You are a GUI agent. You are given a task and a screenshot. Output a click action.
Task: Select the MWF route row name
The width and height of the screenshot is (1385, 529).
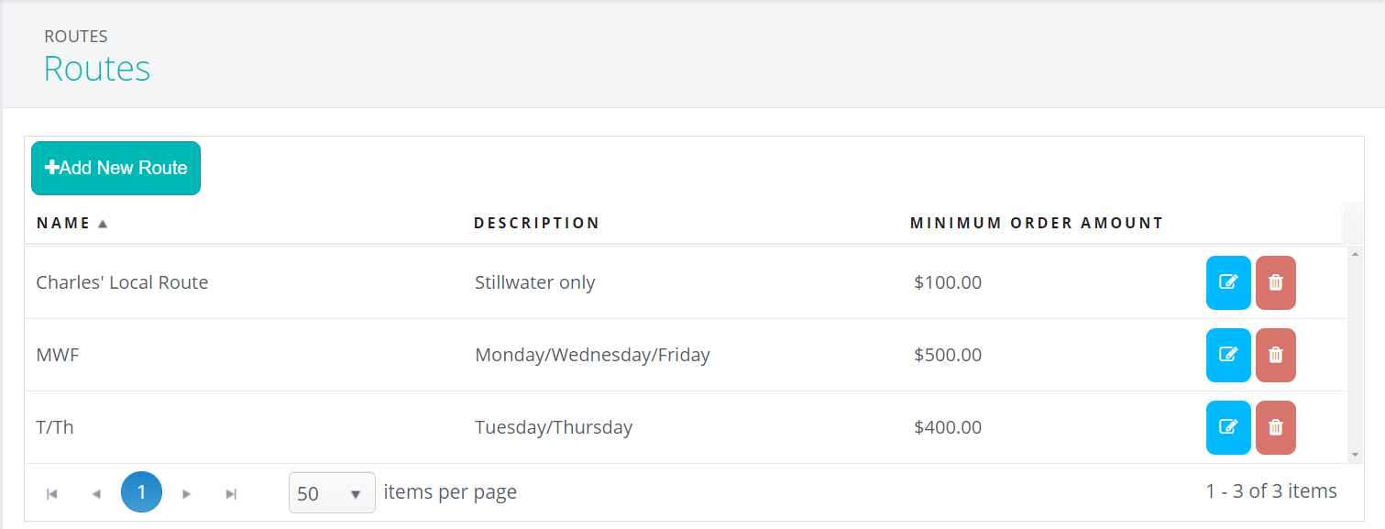click(58, 355)
